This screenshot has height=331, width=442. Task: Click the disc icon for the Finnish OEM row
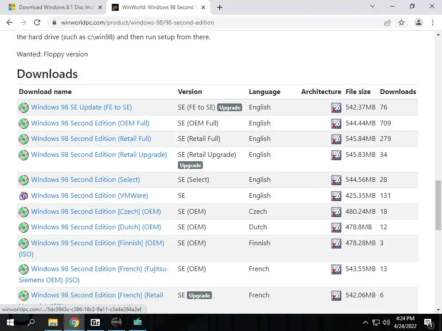pyautogui.click(x=23, y=243)
